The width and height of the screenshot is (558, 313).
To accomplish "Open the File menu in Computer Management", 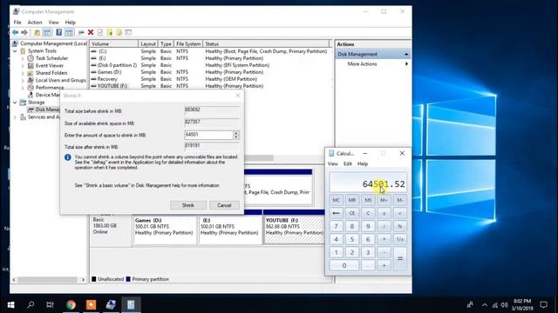I will click(x=17, y=23).
